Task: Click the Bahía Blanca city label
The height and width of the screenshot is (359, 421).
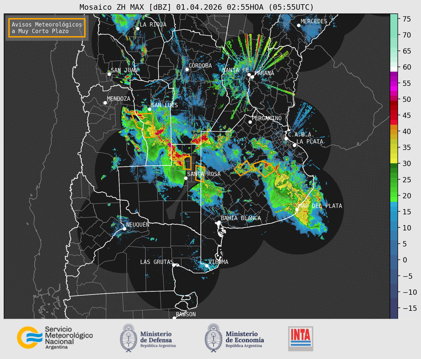Action: [241, 218]
